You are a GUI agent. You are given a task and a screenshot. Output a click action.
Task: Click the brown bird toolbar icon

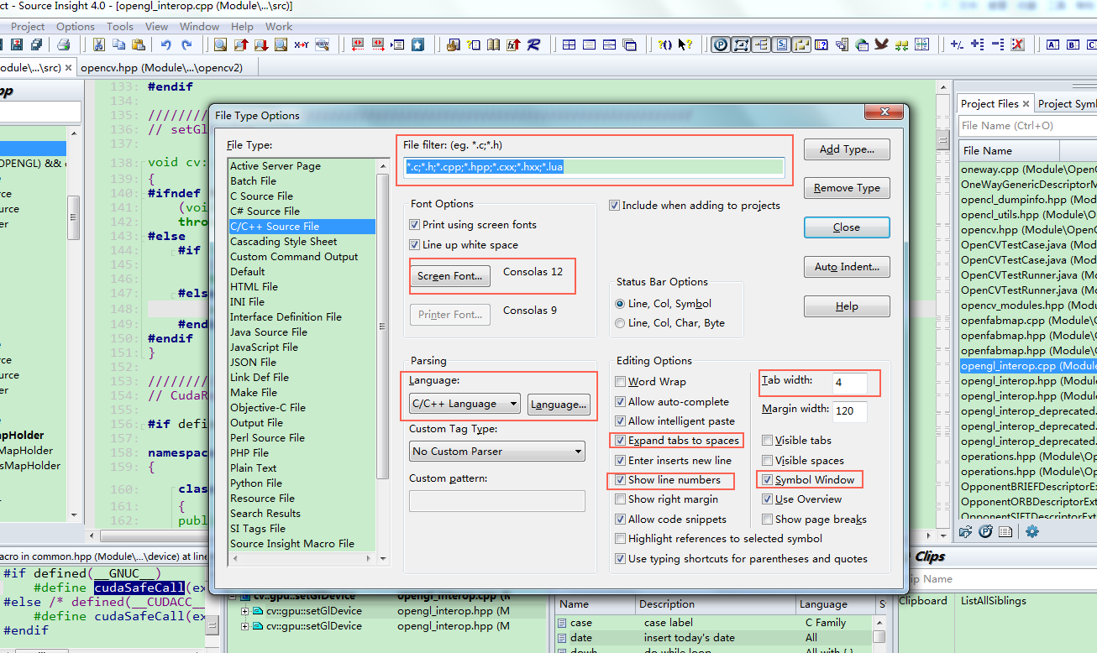[x=881, y=44]
